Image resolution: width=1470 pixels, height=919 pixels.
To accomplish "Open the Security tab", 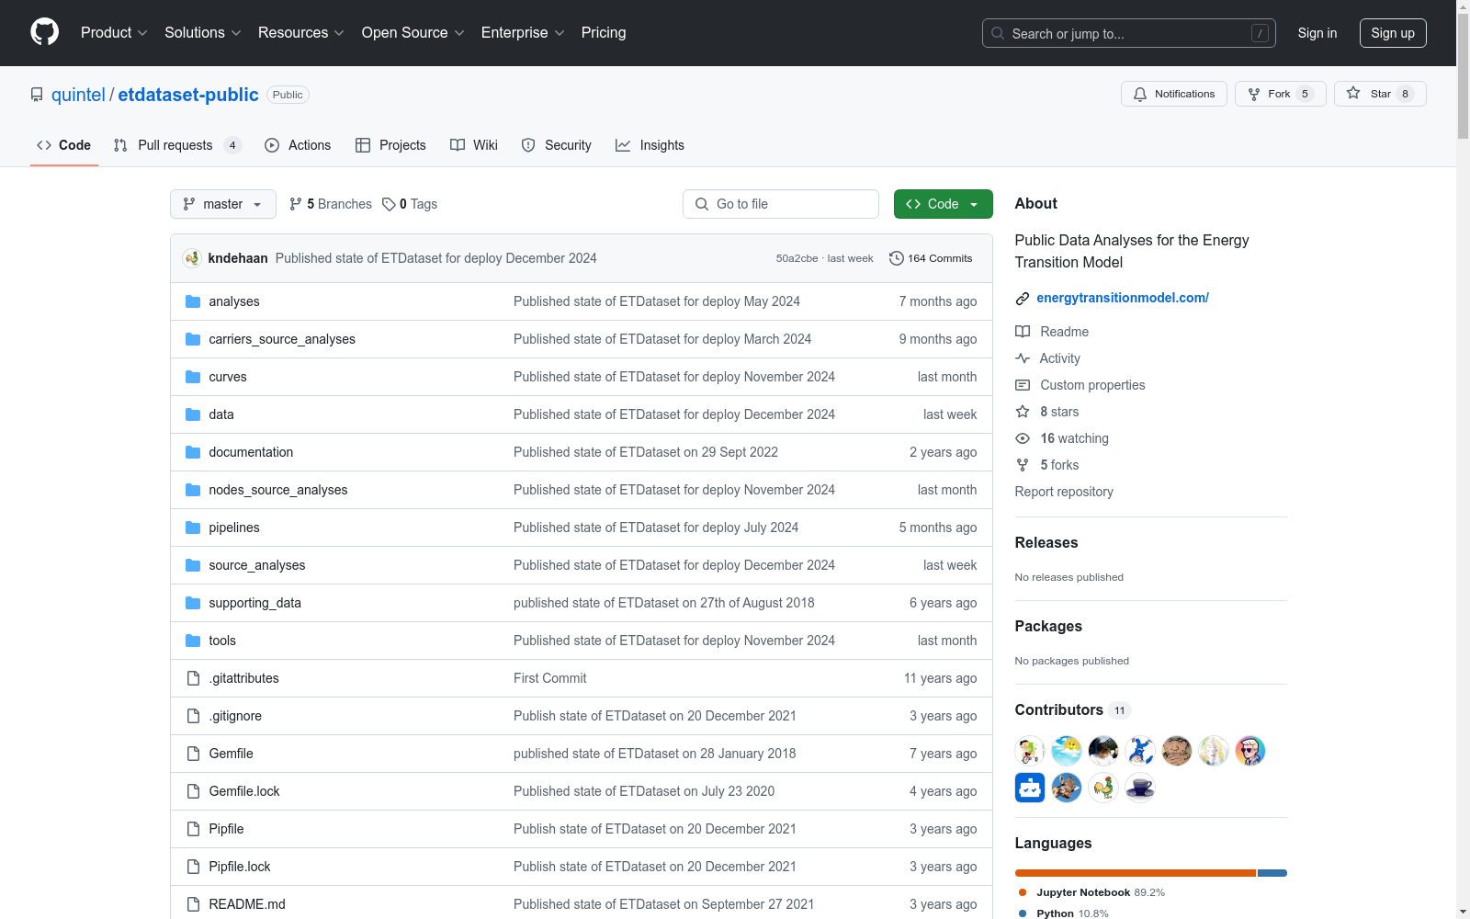I will click(557, 145).
